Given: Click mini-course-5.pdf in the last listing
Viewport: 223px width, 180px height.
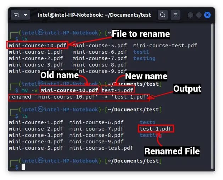Looking at the screenshot, I should pyautogui.click(x=36, y=148).
